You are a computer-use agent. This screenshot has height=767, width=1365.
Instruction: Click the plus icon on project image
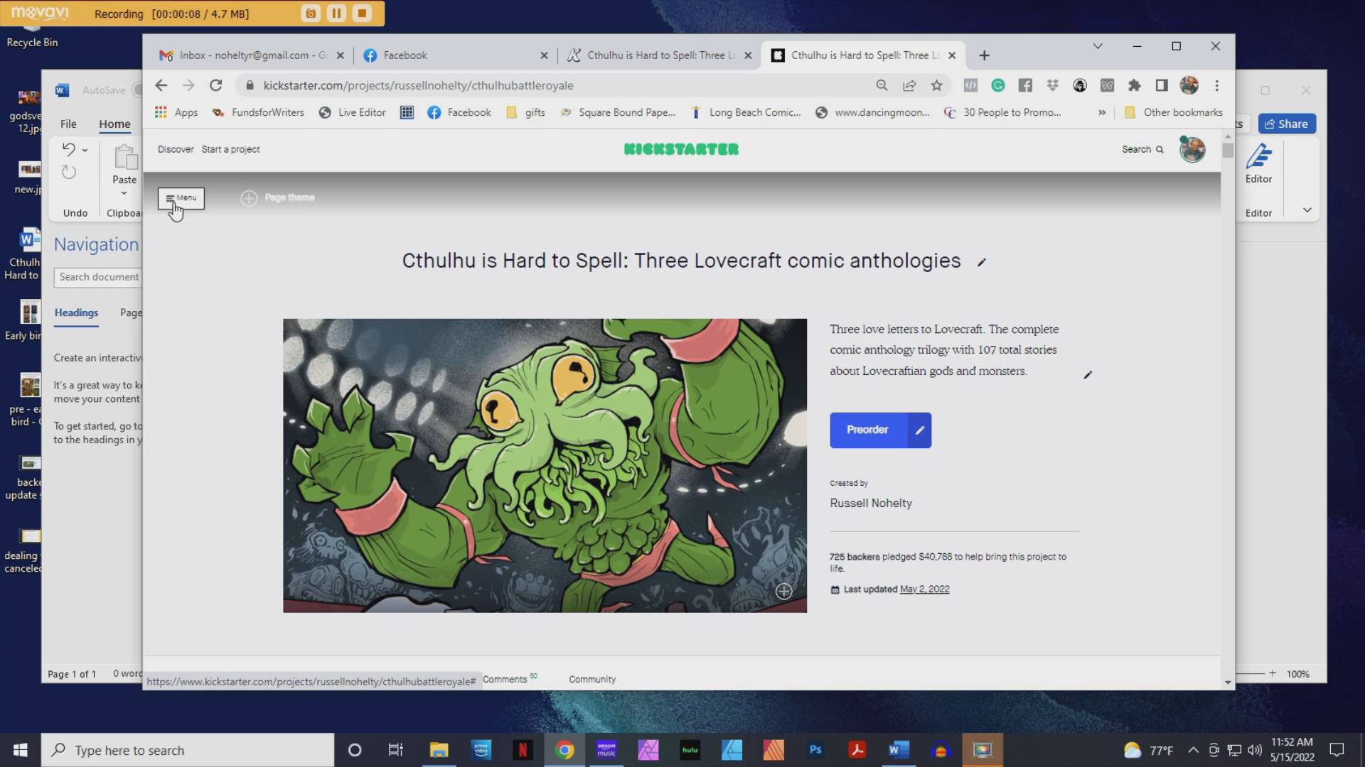(x=783, y=592)
